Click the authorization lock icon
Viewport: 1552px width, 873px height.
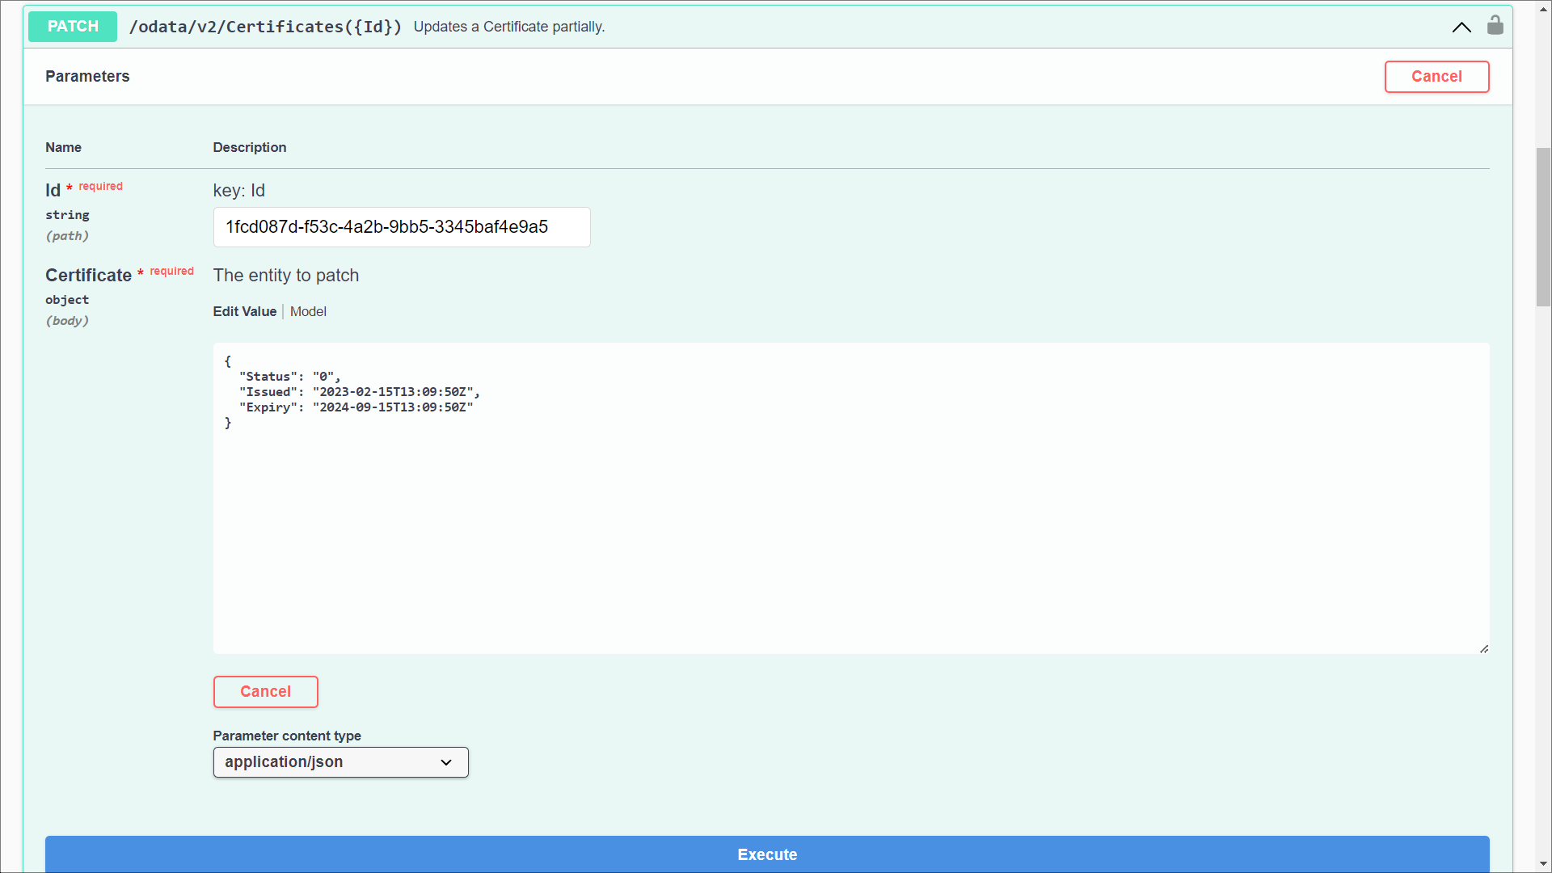[1495, 26]
